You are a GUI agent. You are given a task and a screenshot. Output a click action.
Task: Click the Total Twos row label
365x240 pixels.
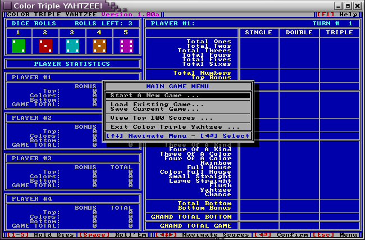coord(209,46)
